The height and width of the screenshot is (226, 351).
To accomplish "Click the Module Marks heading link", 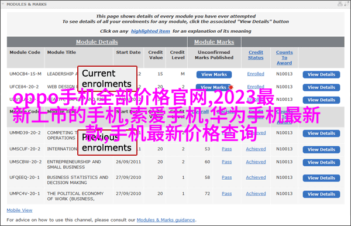I will [x=214, y=42].
